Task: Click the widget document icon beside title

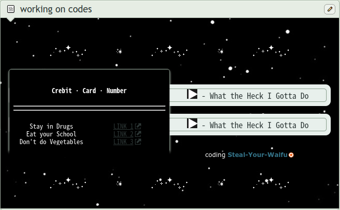Action: (11, 9)
